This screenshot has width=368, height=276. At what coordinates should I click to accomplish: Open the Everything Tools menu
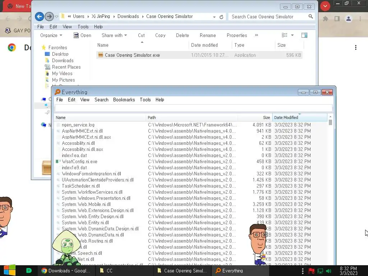(x=145, y=100)
